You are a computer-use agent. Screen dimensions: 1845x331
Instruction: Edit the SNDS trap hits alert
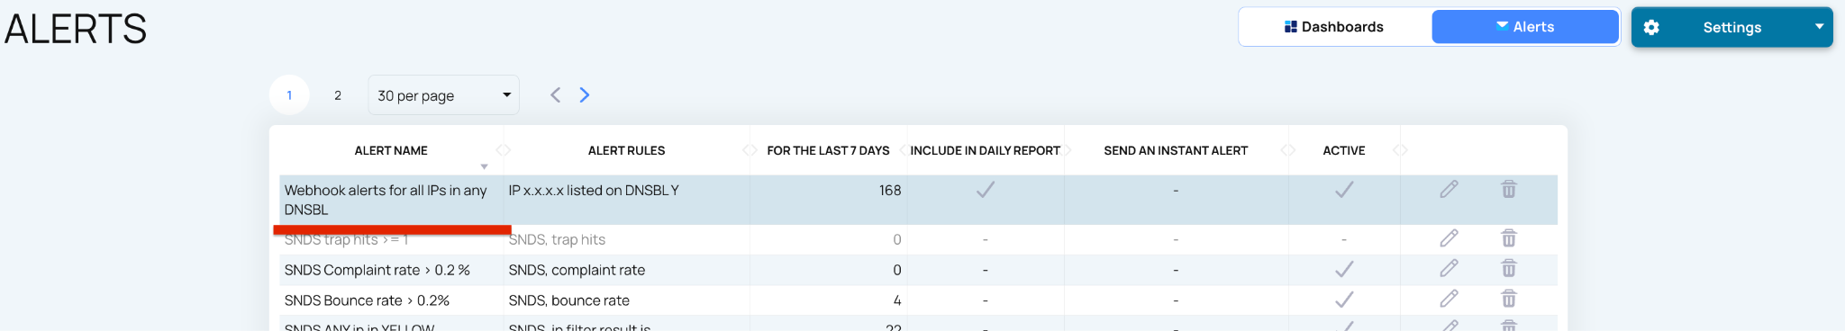[1449, 238]
